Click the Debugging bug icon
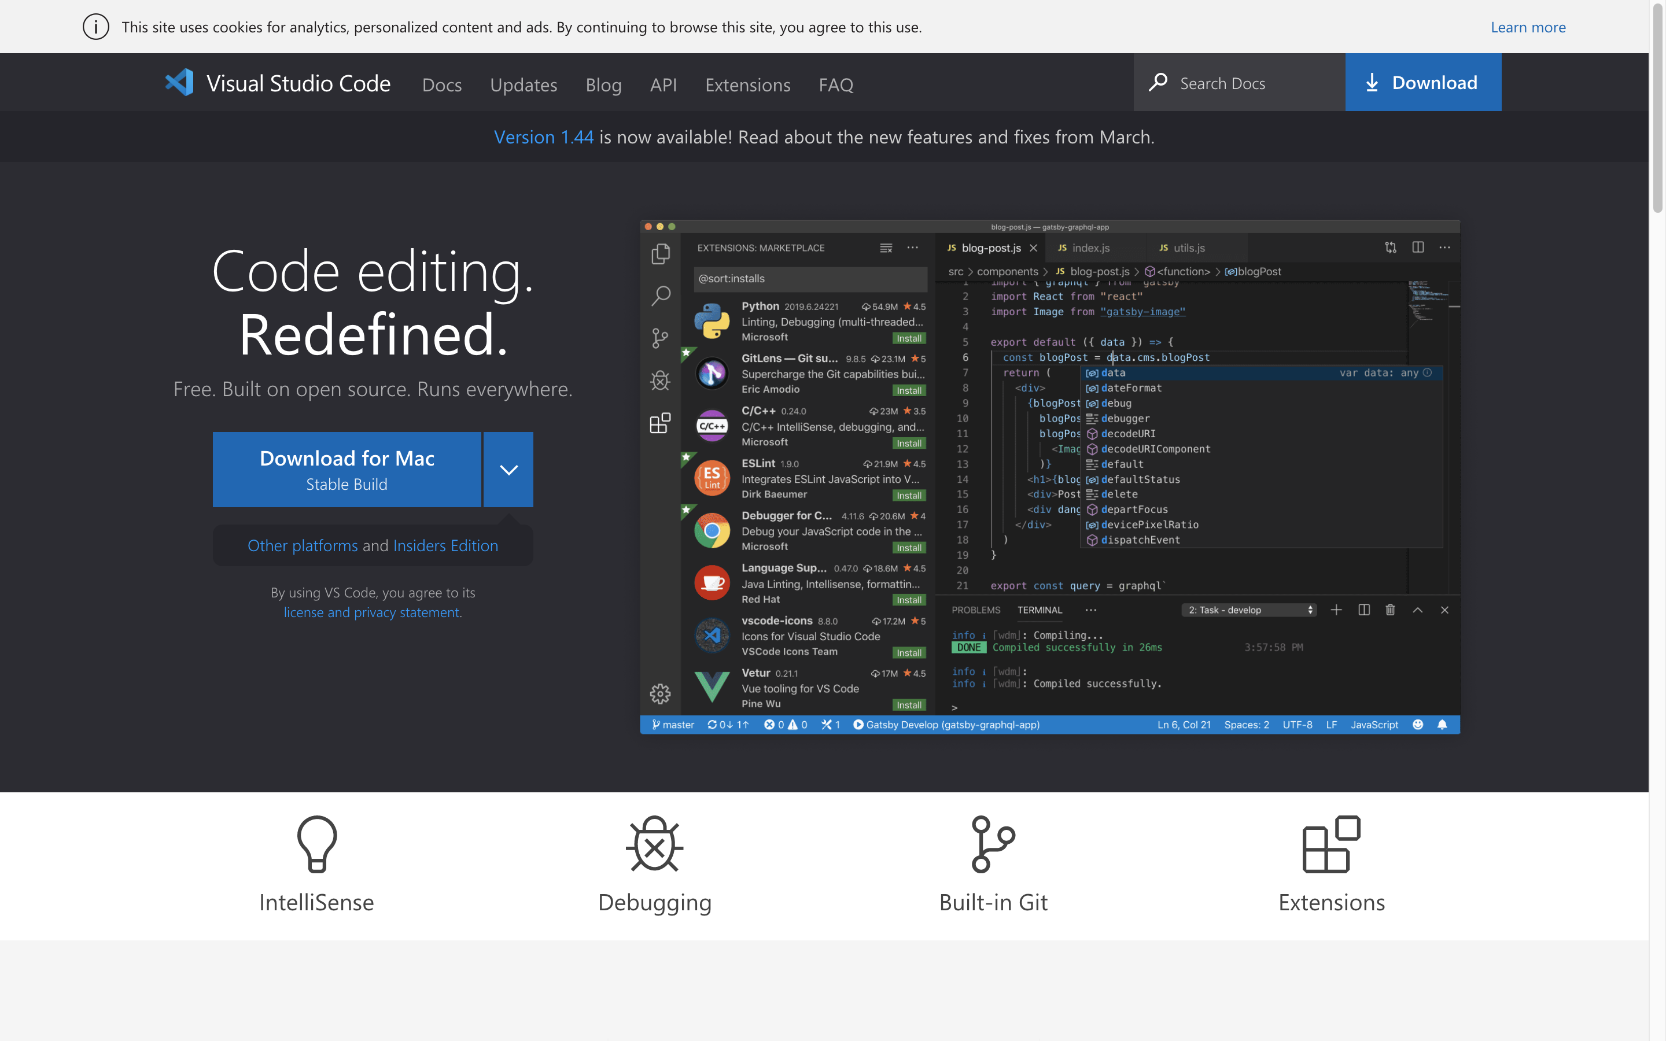Image resolution: width=1666 pixels, height=1041 pixels. pos(654,843)
